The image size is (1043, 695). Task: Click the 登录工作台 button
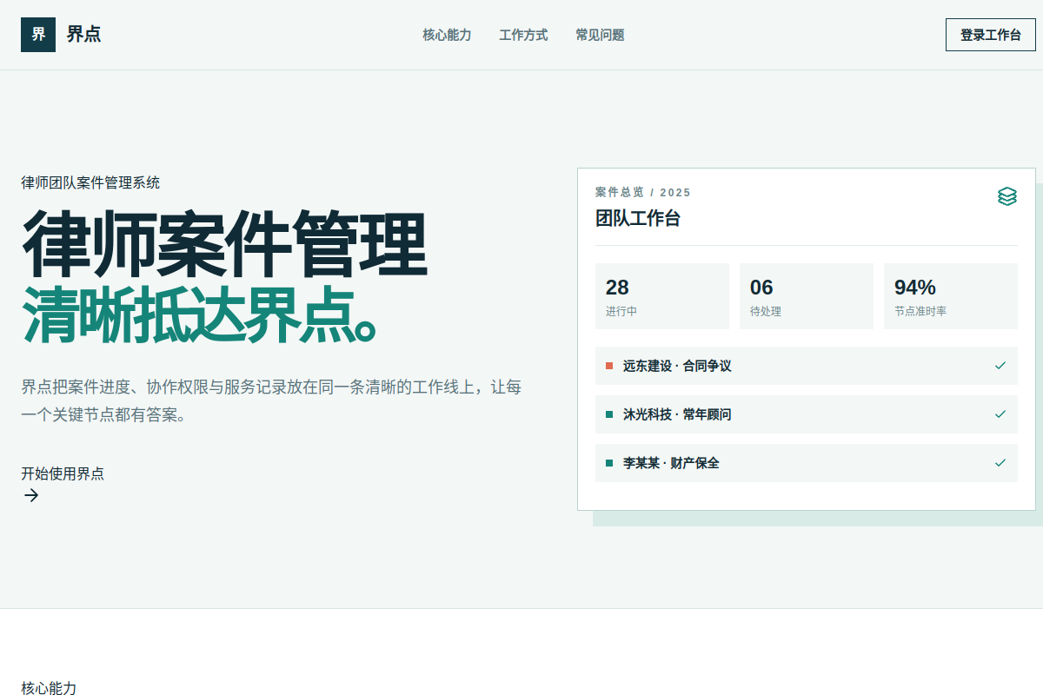tap(991, 35)
